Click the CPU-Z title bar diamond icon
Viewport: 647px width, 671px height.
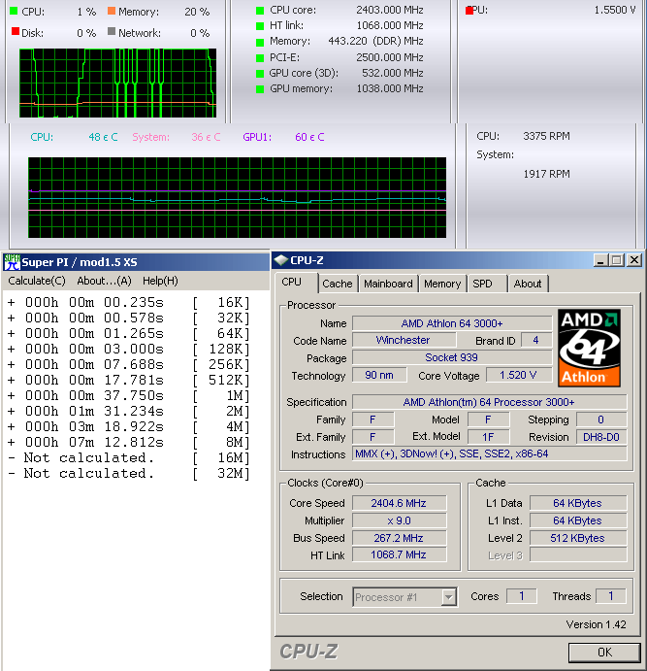tap(280, 260)
